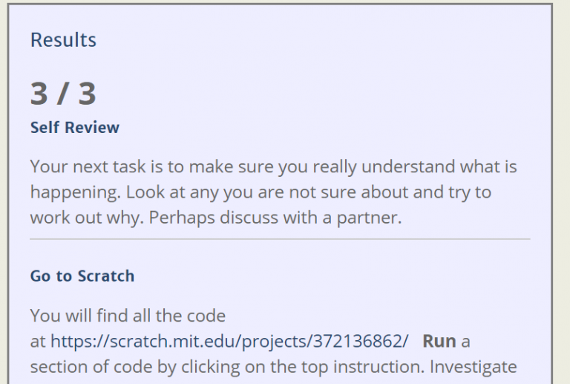Click the text "You will find all the code"
The image size is (570, 384).
pos(128,316)
